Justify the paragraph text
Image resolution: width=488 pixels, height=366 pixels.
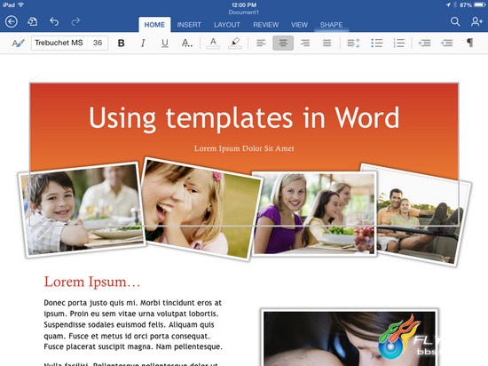pos(327,43)
